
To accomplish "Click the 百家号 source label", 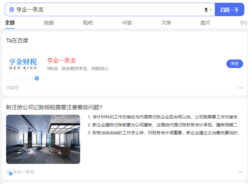I will [13, 88].
